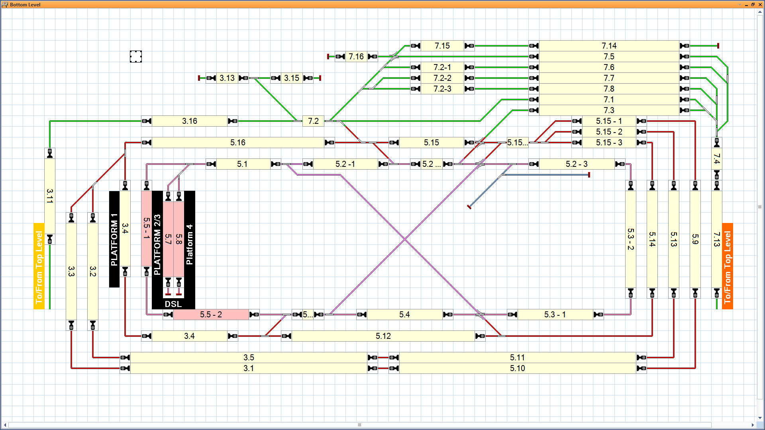Viewport: 765px width, 430px height.
Task: Click the vertical scrollbar up arrow
Action: (x=760, y=12)
